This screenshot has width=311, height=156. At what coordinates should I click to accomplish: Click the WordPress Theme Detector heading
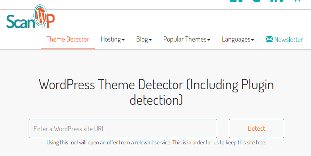tap(156, 92)
